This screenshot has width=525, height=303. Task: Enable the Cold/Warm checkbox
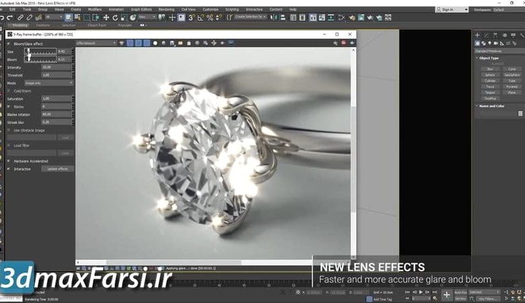[9, 91]
